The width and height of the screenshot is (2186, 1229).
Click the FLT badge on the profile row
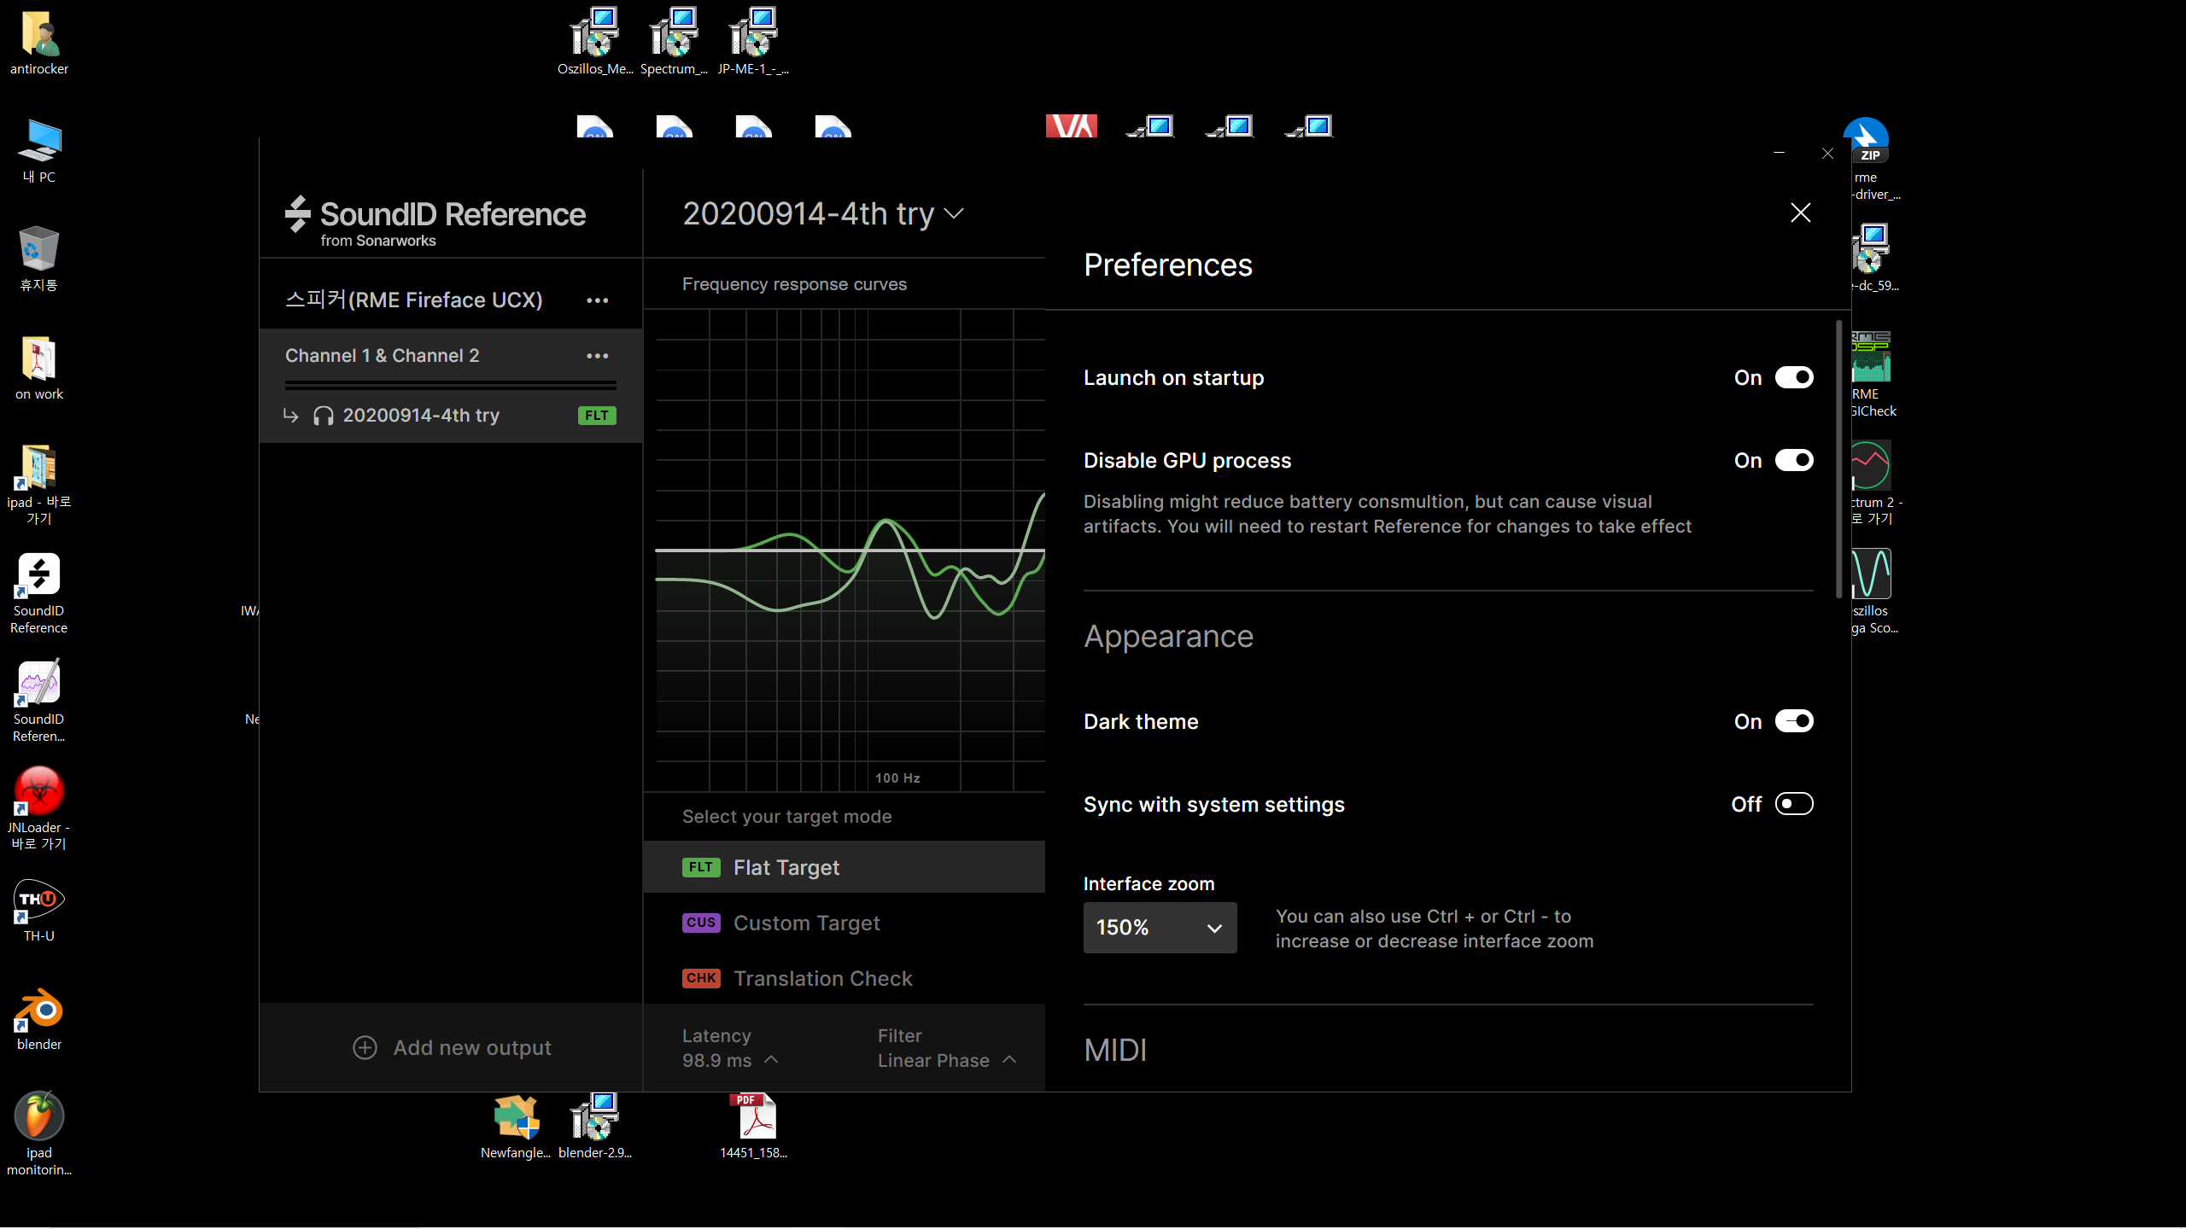(597, 416)
